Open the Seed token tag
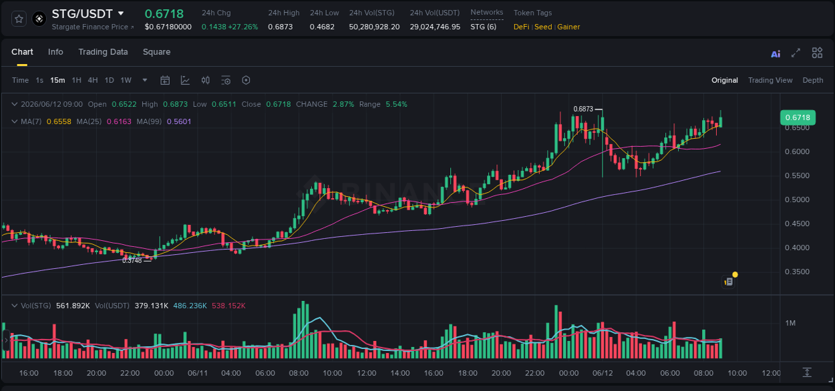 (543, 27)
